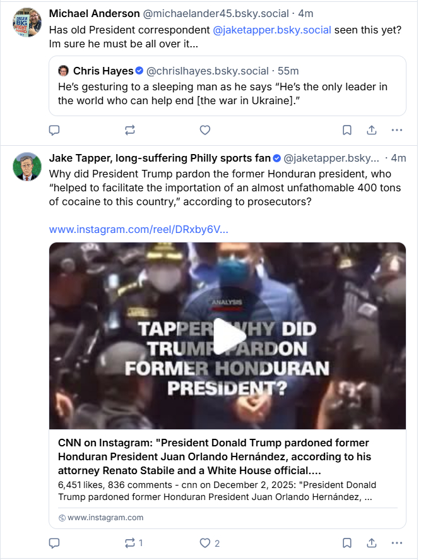This screenshot has width=421, height=560.
Task: Open more options on Michael Anderson's post
Action: (x=396, y=130)
